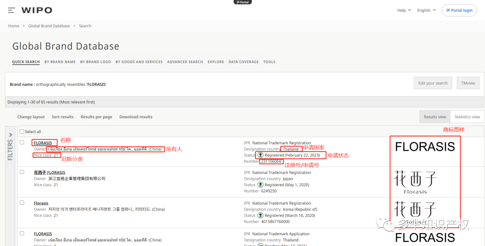
Task: Open the Results per page dropdown
Action: point(96,117)
